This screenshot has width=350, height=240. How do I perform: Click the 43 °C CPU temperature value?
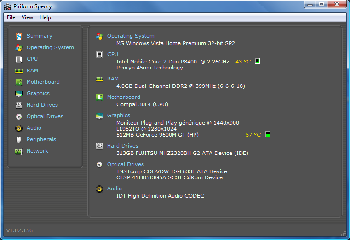[x=243, y=62]
